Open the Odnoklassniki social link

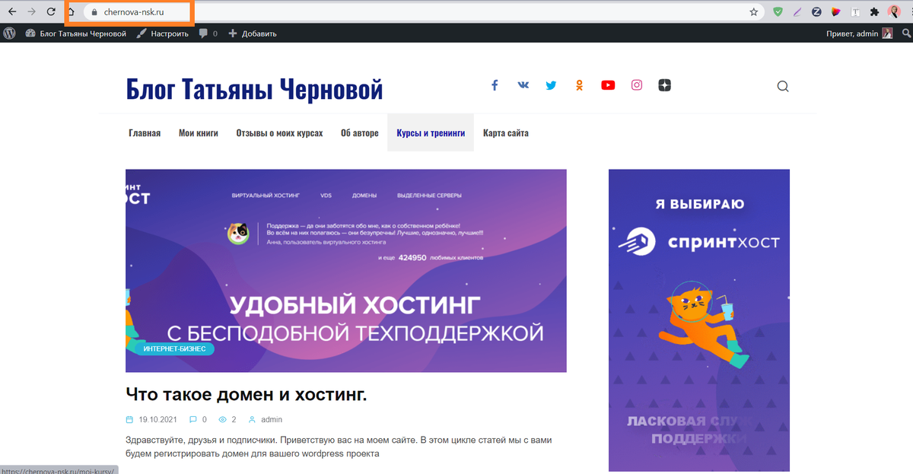[x=579, y=86]
